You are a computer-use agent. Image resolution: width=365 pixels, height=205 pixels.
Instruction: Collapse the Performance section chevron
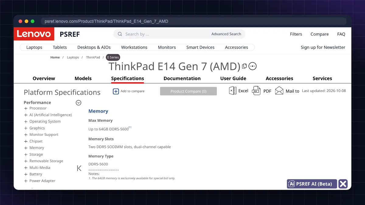pyautogui.click(x=78, y=103)
